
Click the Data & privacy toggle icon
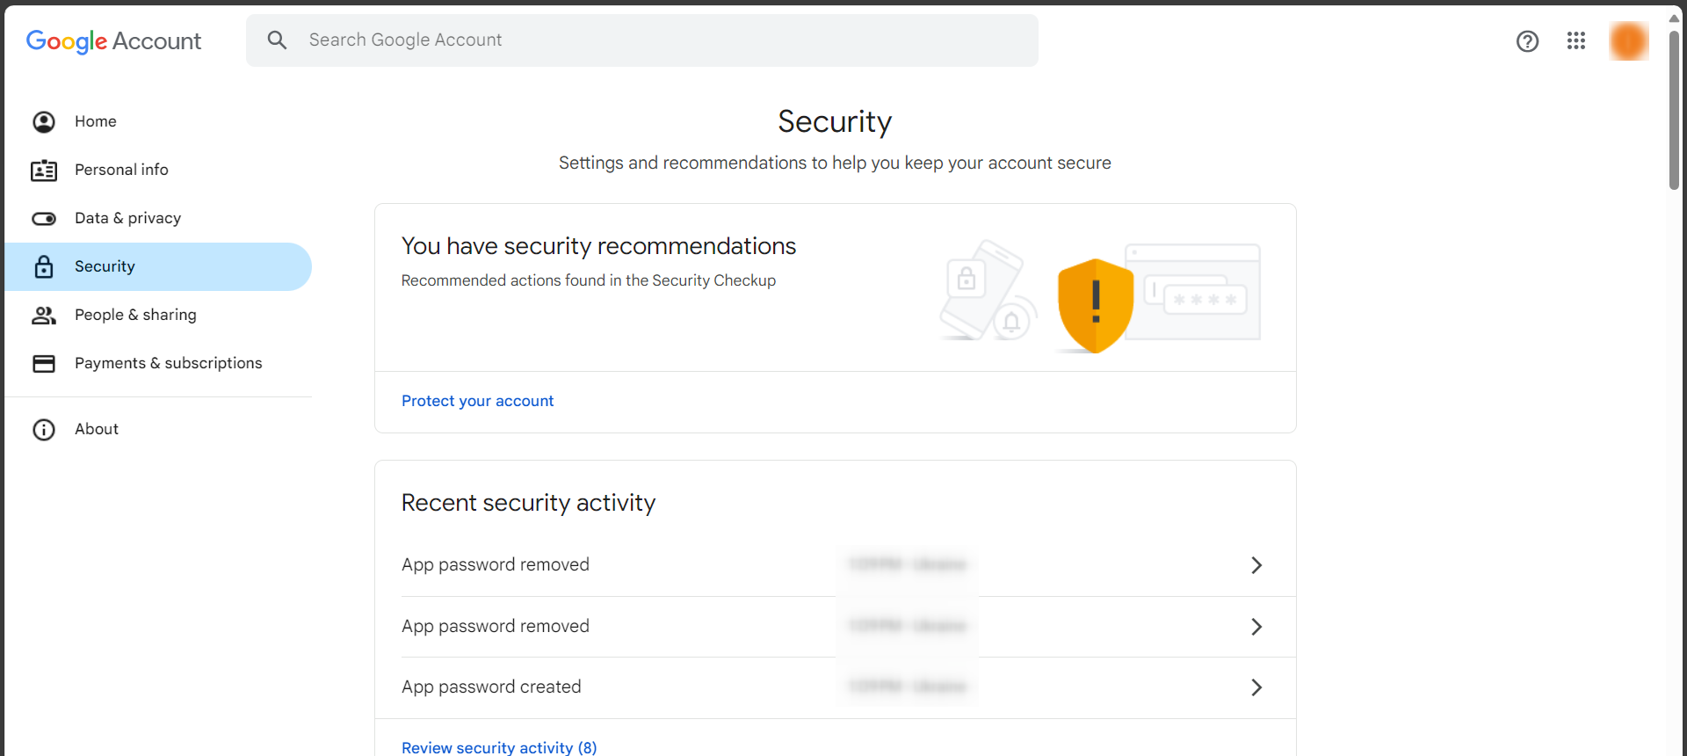click(x=44, y=219)
